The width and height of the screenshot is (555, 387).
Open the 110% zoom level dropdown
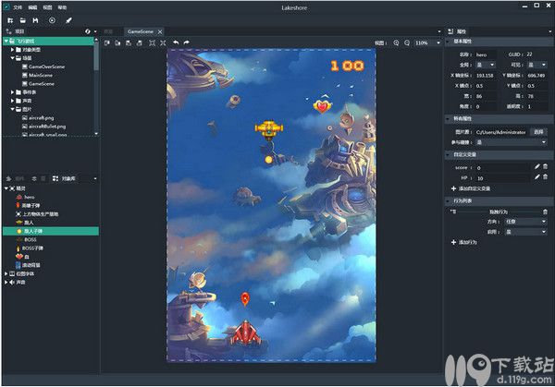point(428,42)
